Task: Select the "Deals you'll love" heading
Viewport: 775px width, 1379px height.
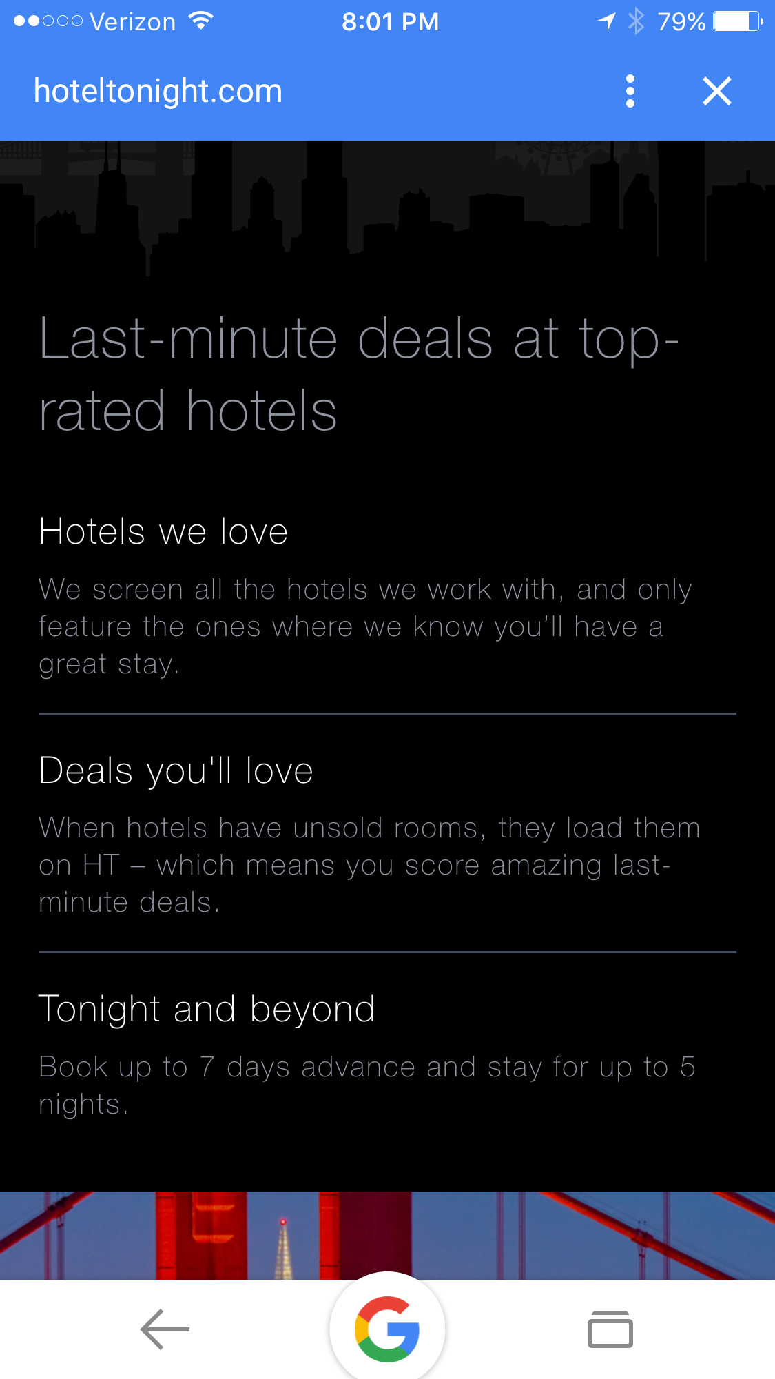Action: pyautogui.click(x=176, y=770)
